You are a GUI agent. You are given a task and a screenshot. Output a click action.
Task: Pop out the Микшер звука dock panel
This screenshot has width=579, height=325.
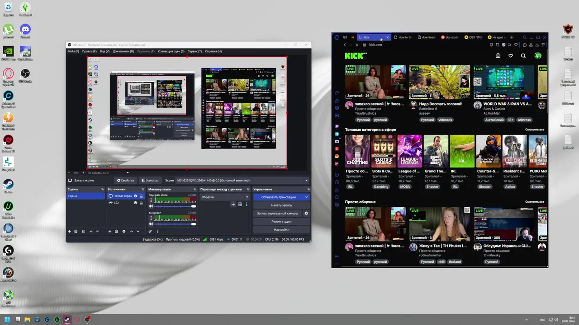(x=195, y=189)
